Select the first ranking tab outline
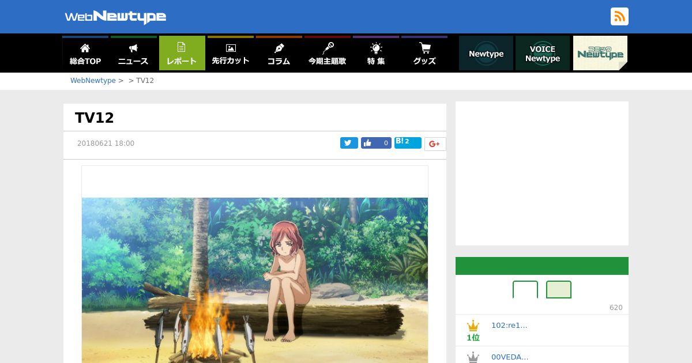Image resolution: width=692 pixels, height=363 pixels. (525, 290)
